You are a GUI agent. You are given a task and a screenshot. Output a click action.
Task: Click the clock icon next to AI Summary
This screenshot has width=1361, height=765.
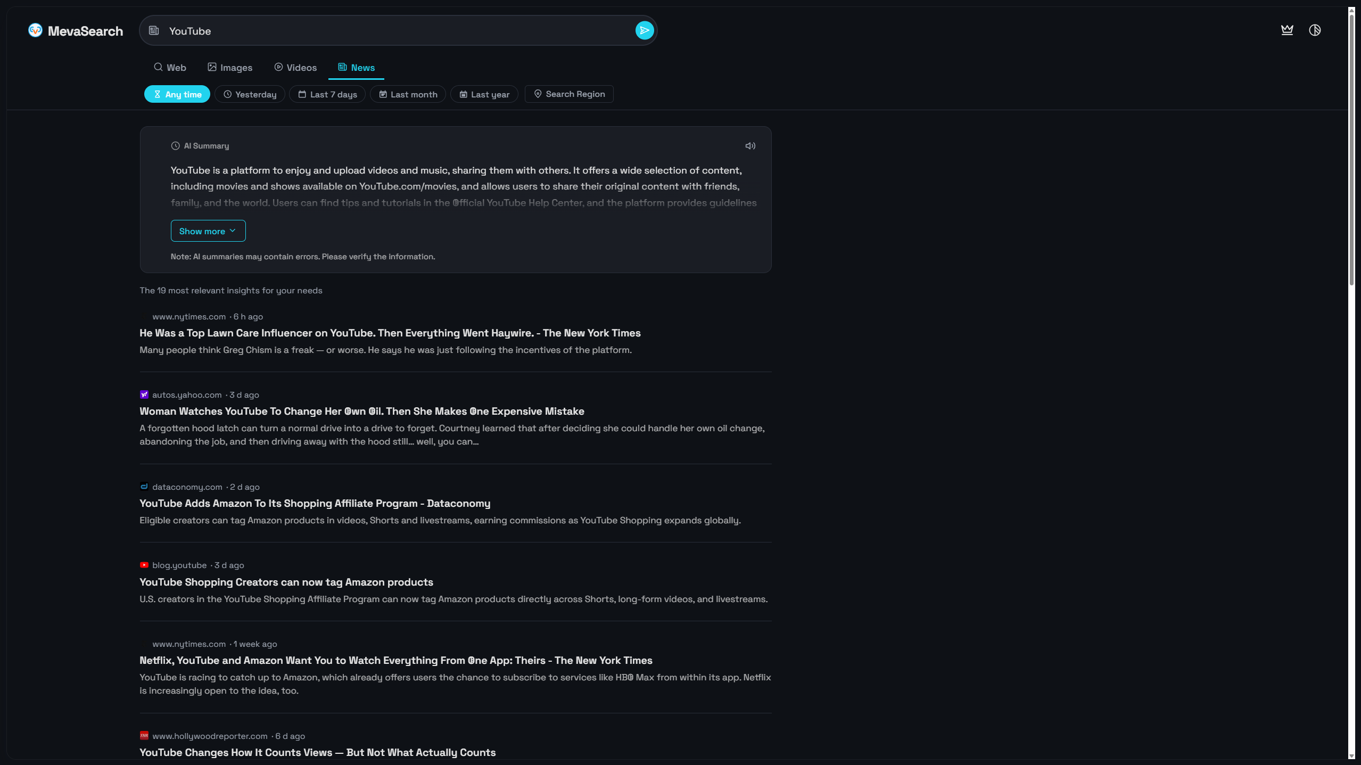175,146
